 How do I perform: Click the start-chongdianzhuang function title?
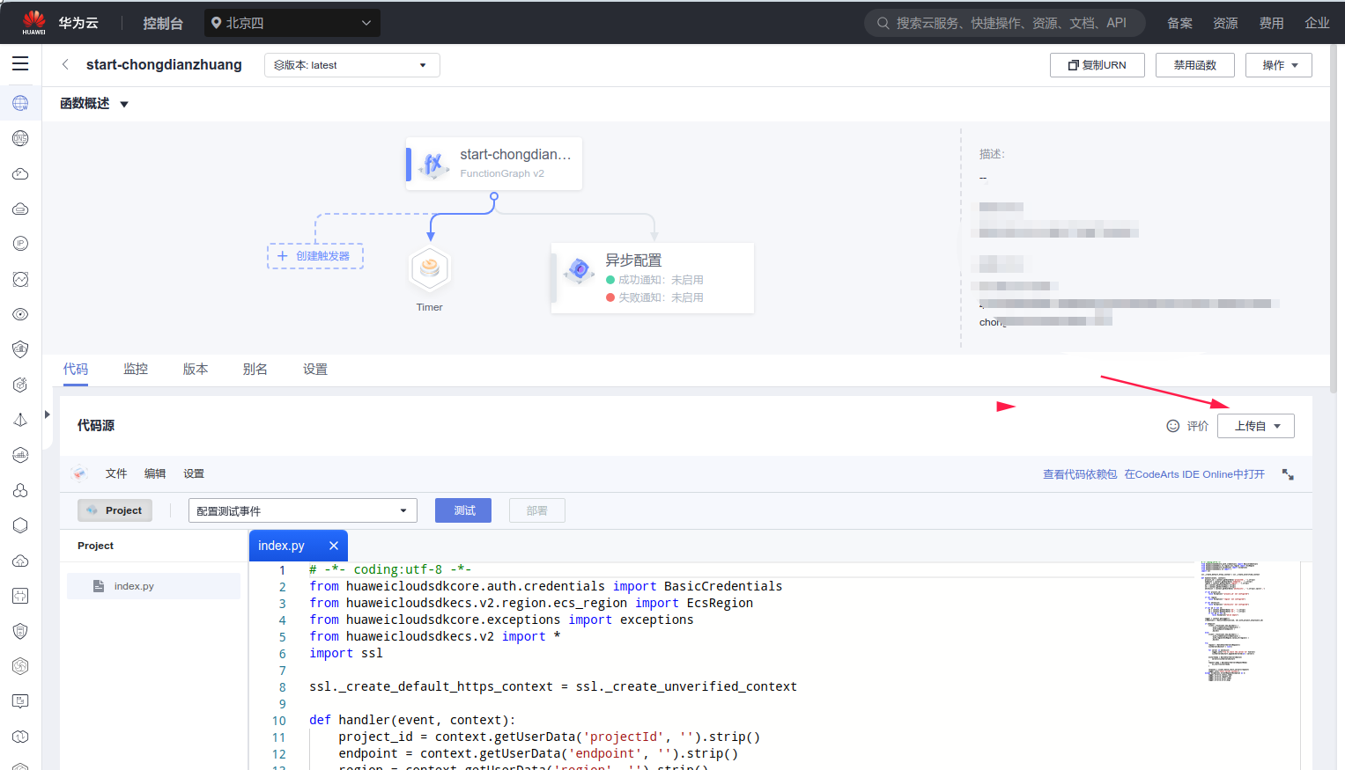point(164,64)
